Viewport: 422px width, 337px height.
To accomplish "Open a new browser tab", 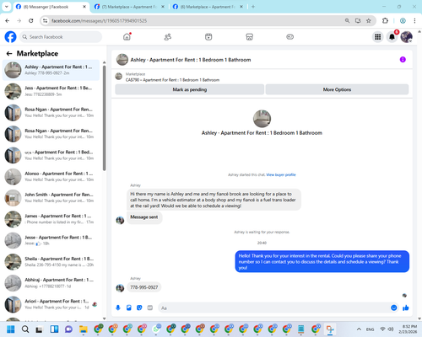I will [253, 7].
